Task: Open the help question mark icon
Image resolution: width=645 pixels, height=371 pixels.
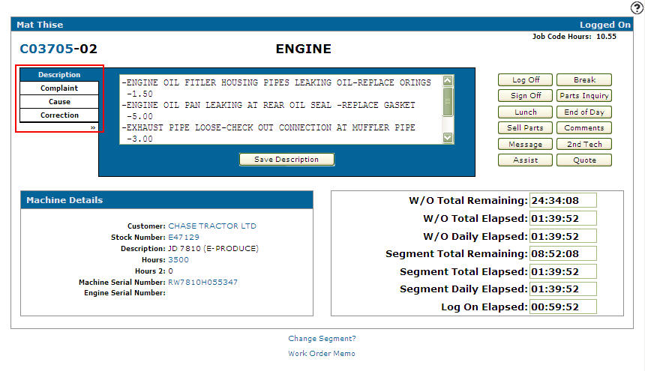Action: [x=637, y=7]
